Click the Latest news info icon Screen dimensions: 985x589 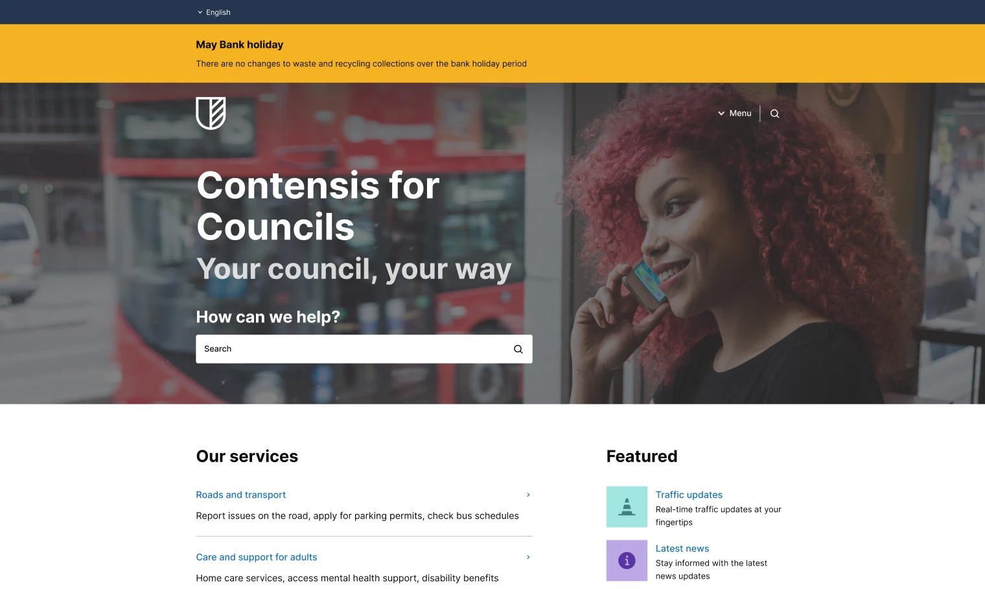(x=626, y=561)
